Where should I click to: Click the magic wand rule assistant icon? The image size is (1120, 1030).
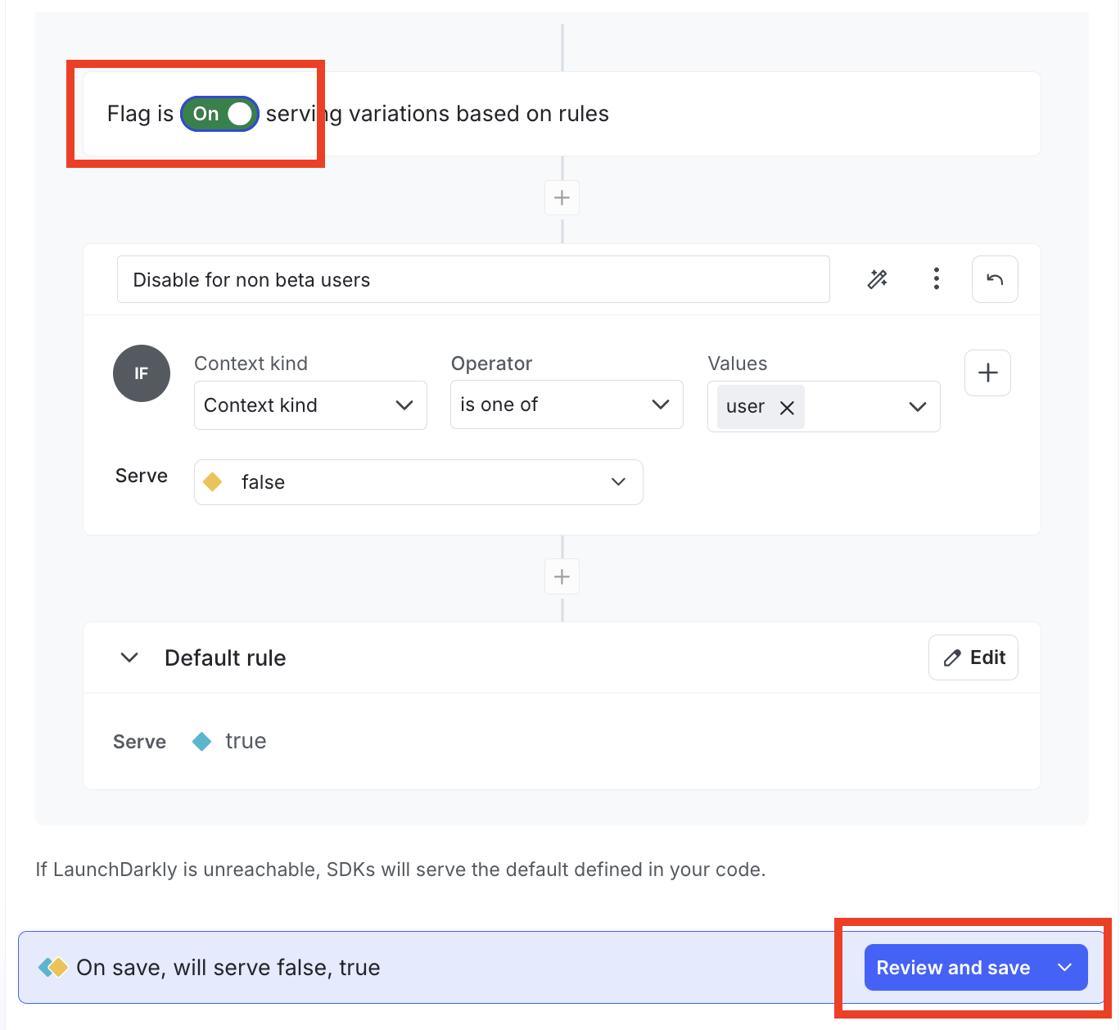pos(877,279)
